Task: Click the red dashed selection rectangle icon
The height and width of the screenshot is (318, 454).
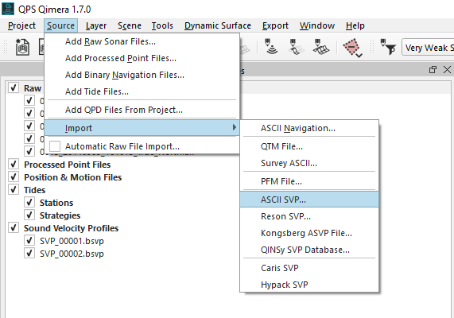Action: pos(351,46)
